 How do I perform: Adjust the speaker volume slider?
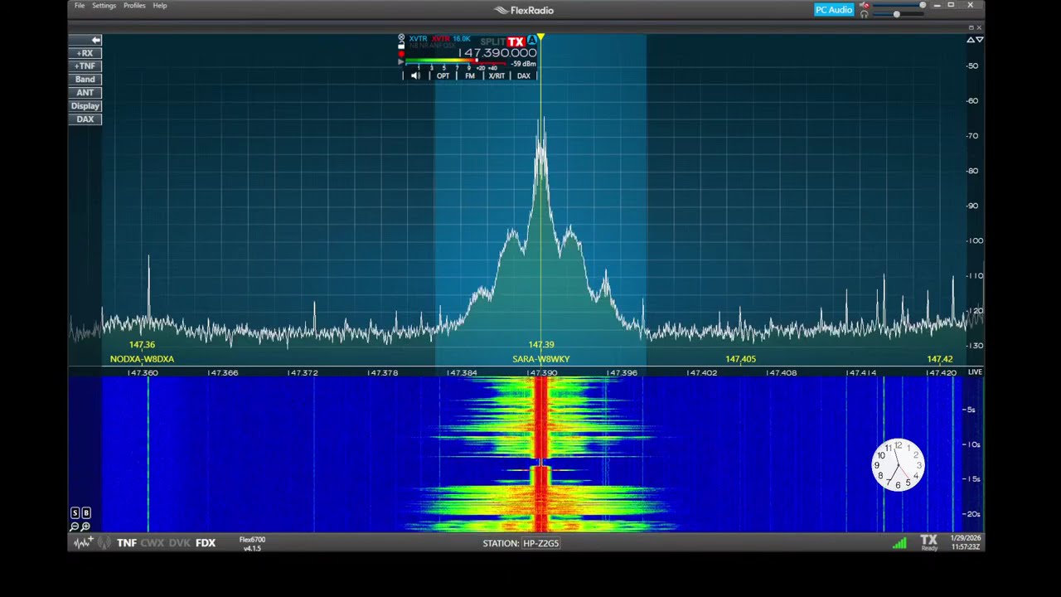[899, 5]
